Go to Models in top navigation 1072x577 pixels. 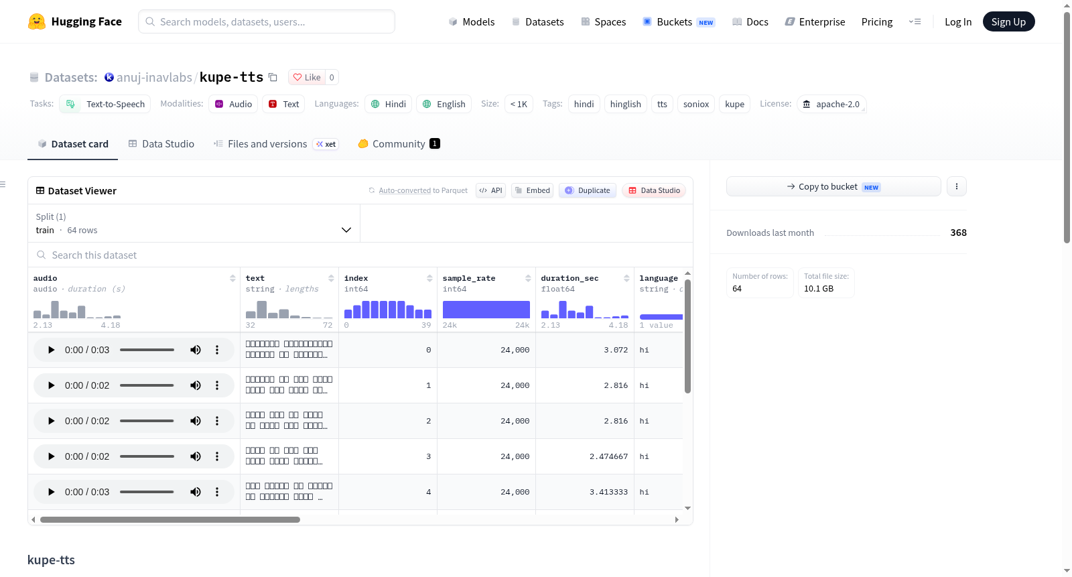pyautogui.click(x=472, y=22)
